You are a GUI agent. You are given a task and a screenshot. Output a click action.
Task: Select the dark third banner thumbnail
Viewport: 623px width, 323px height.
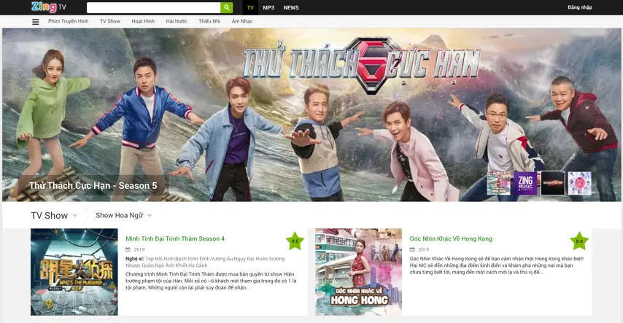point(553,183)
